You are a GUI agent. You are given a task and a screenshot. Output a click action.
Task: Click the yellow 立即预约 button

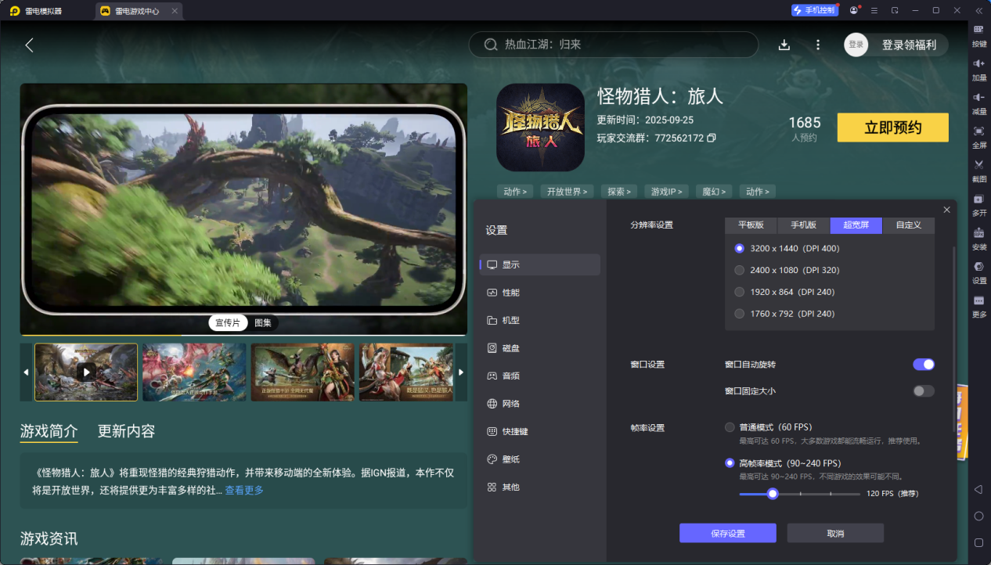[892, 128]
